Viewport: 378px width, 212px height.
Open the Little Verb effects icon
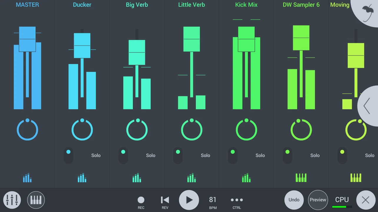[192, 178]
